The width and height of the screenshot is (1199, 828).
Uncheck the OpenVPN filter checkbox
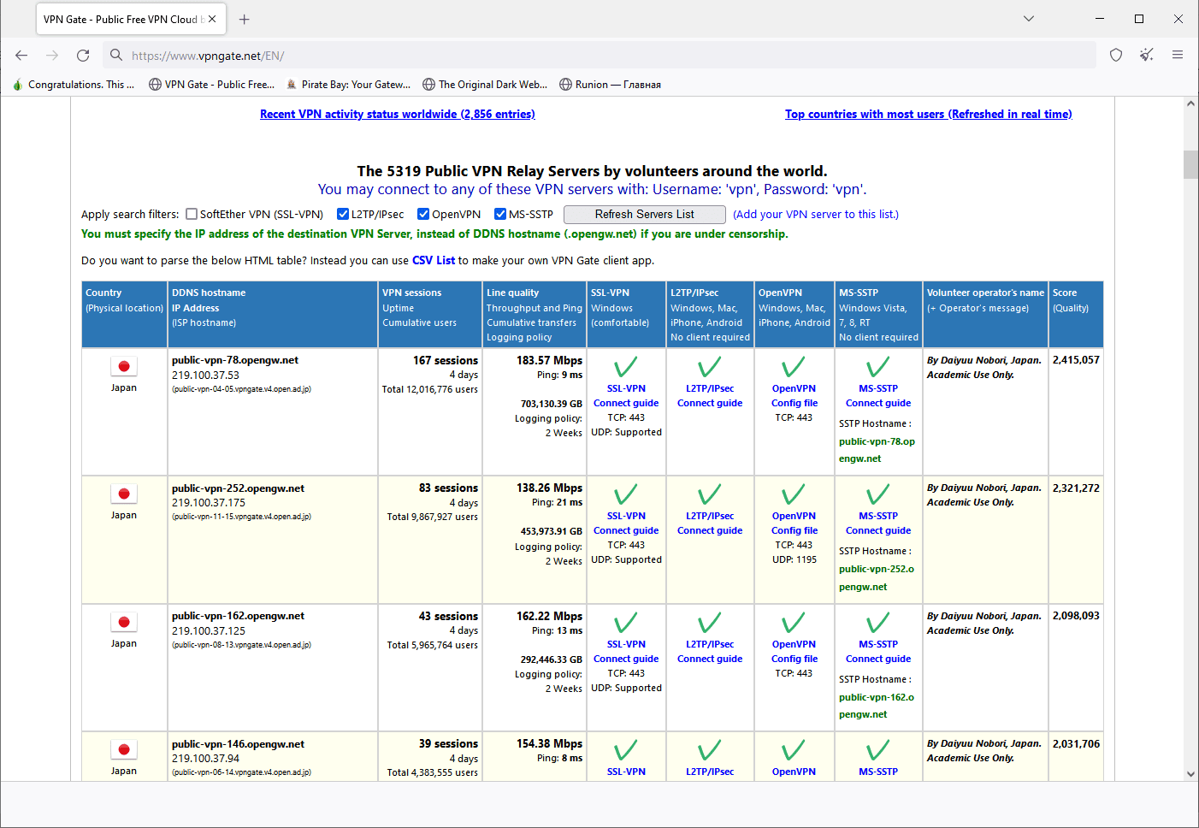423,215
